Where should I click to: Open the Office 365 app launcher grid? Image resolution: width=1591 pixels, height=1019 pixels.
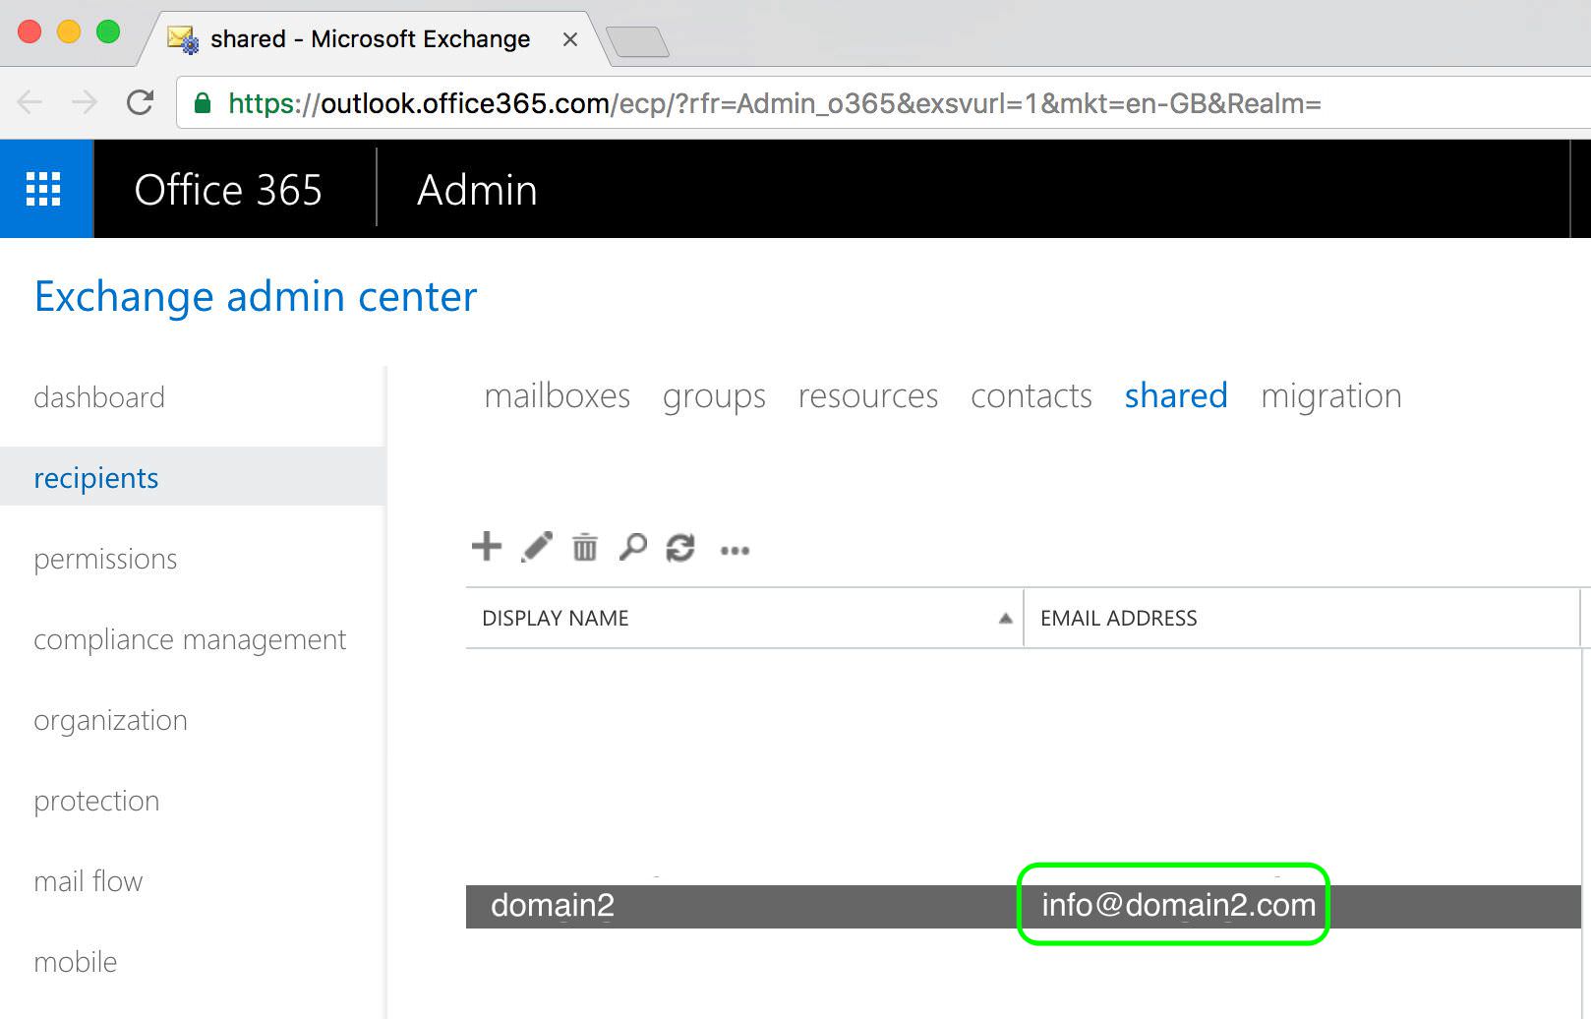point(43,189)
